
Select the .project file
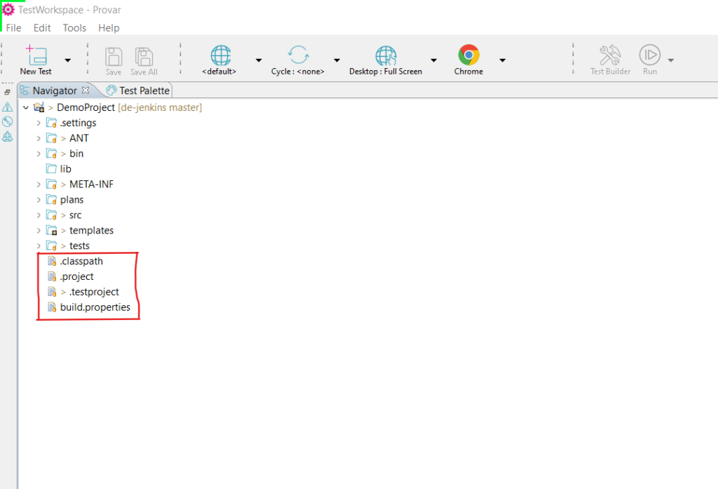pos(76,277)
